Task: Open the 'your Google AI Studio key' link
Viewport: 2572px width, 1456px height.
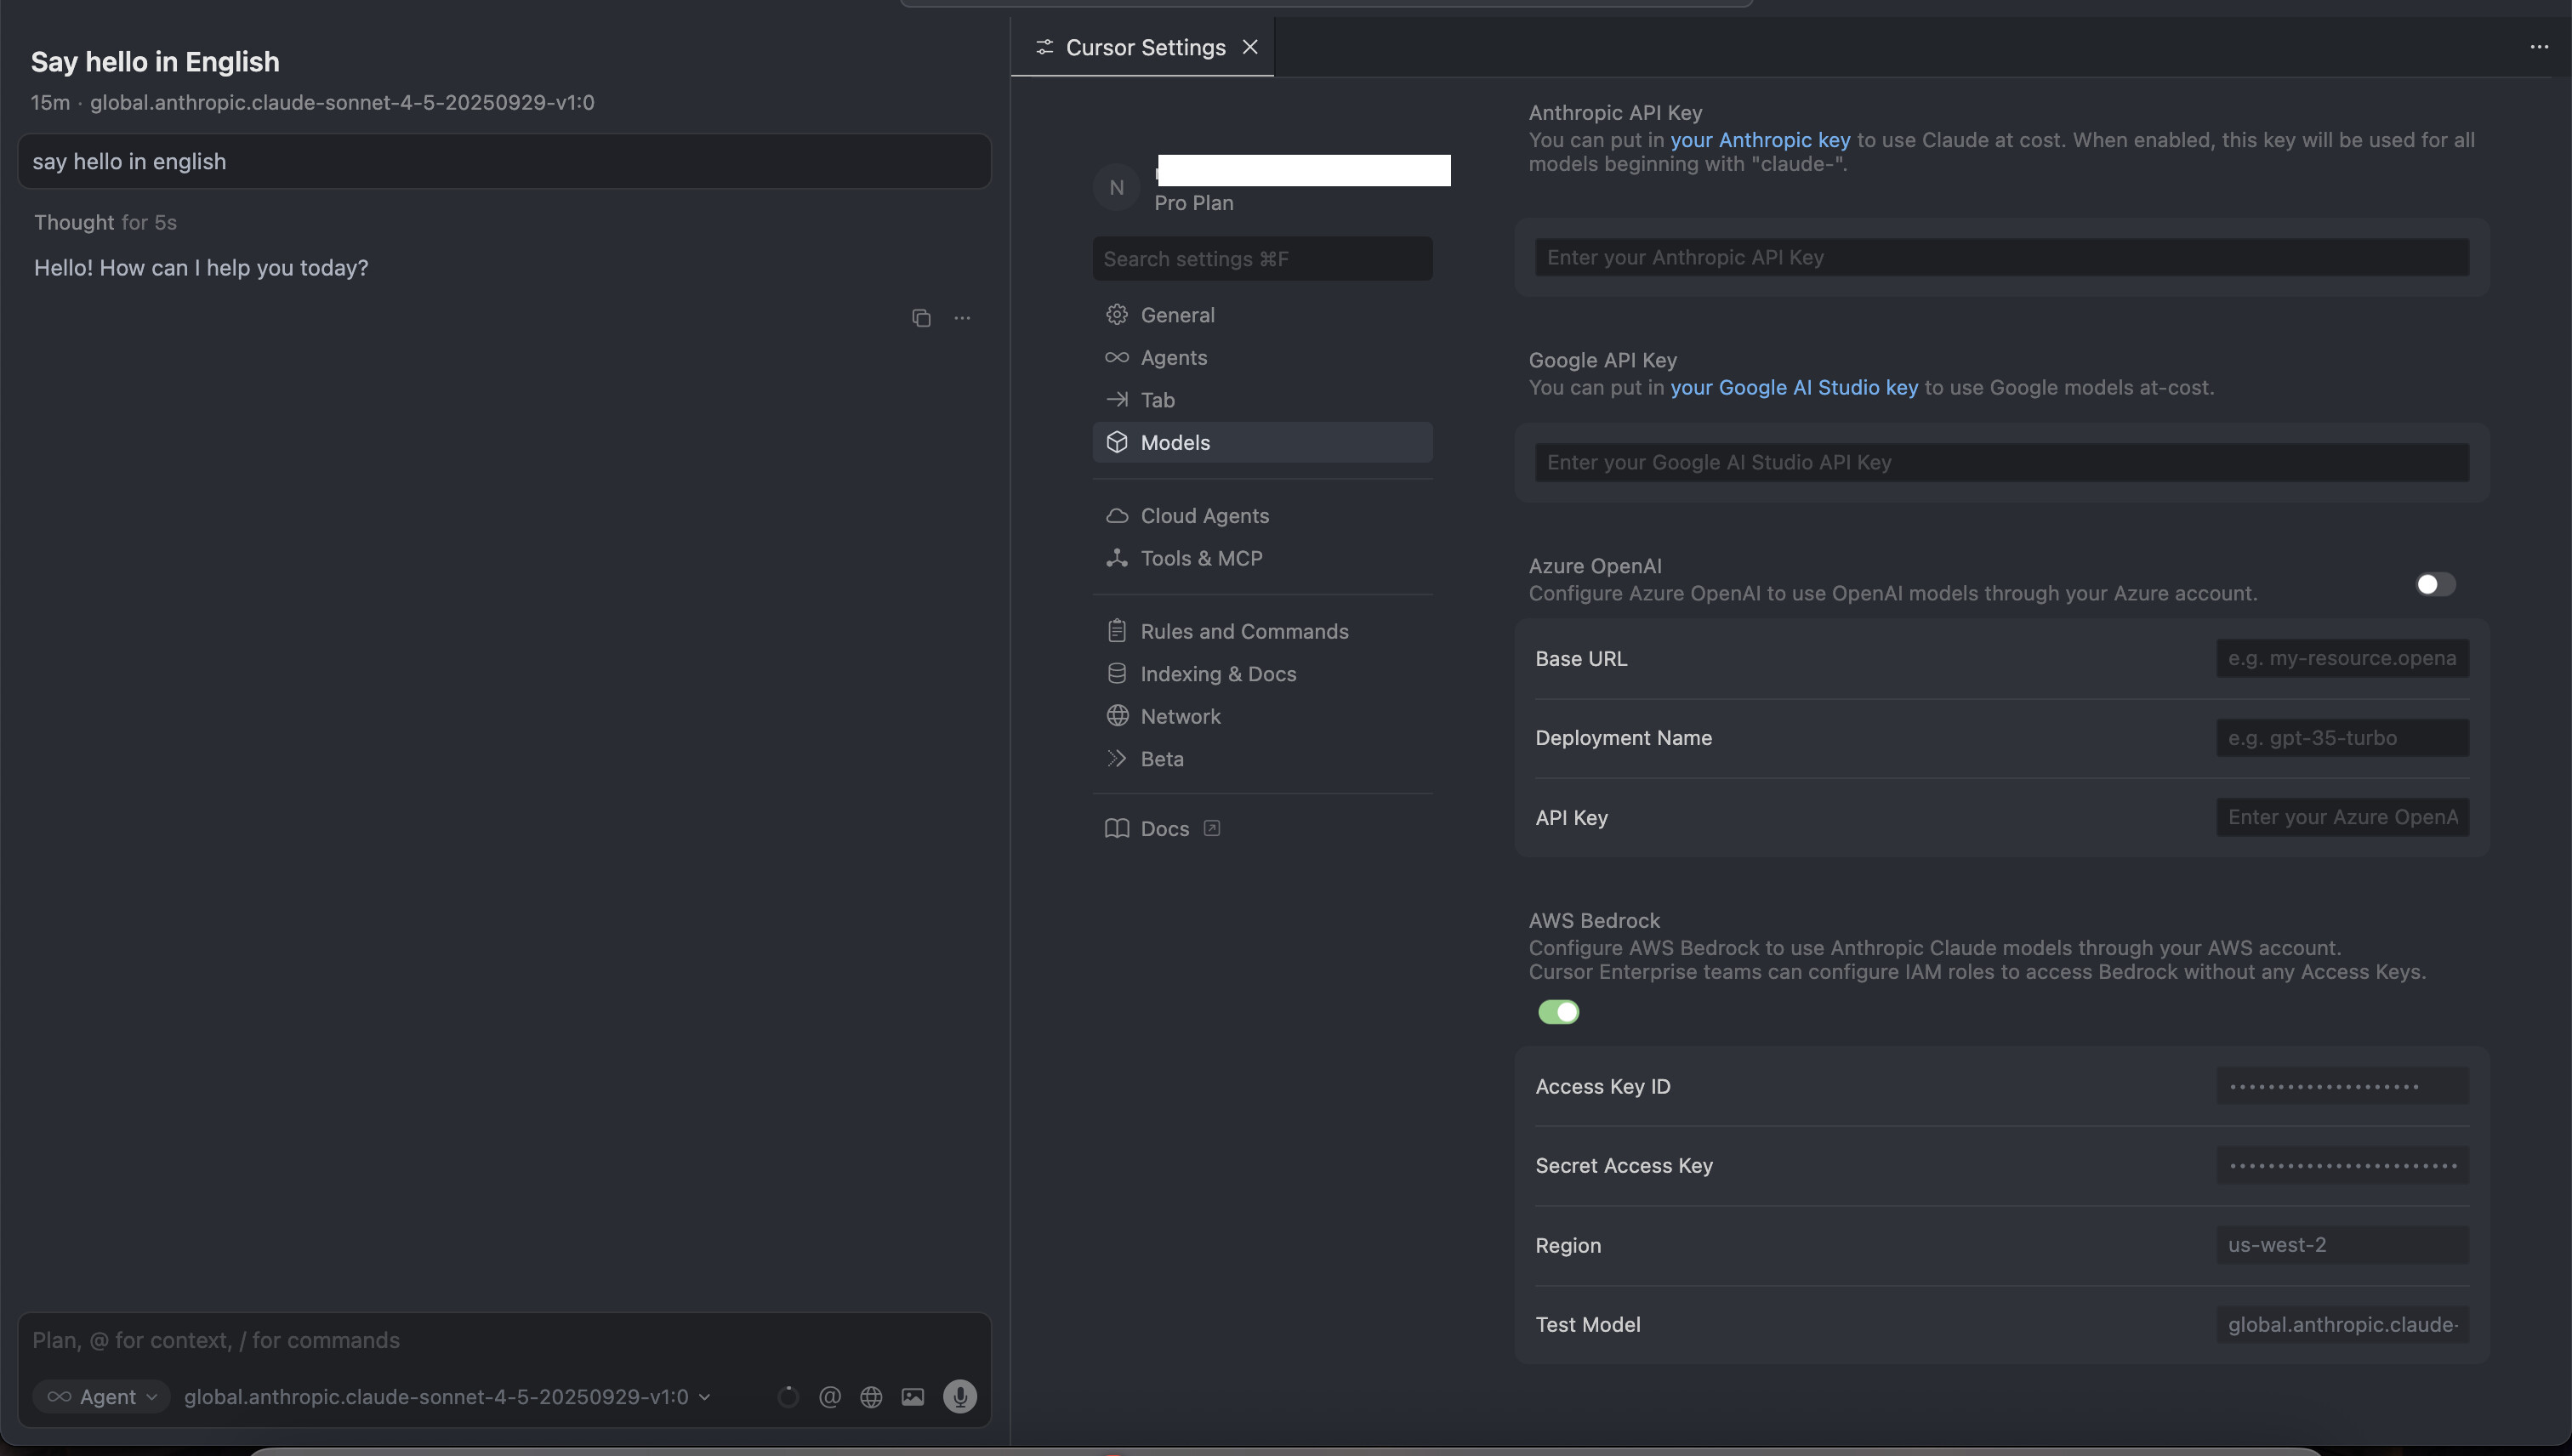Action: point(1793,387)
